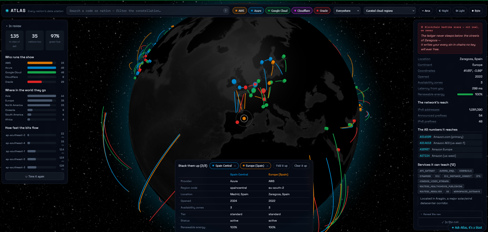488x232 pixels.
Task: Open AS14618 Amazon AES link
Action: 450,143
